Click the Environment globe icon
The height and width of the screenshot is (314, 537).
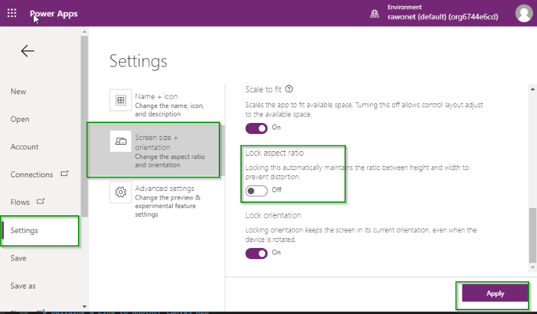[x=375, y=14]
